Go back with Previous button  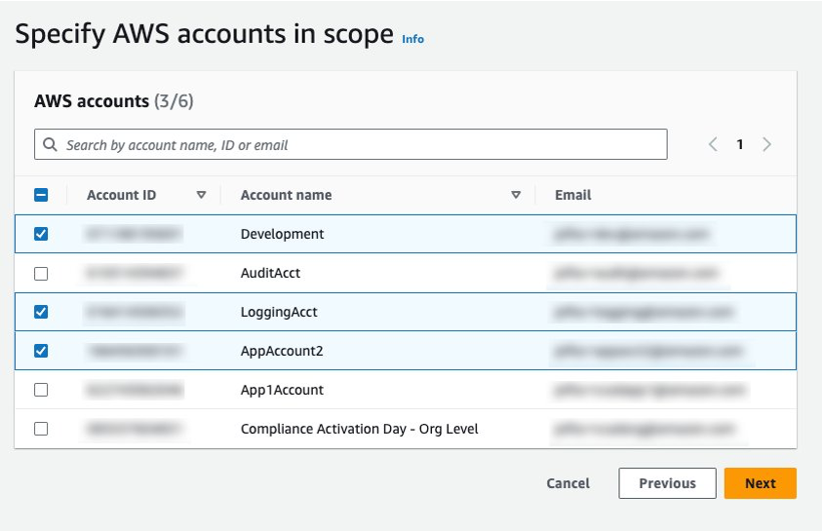[667, 483]
